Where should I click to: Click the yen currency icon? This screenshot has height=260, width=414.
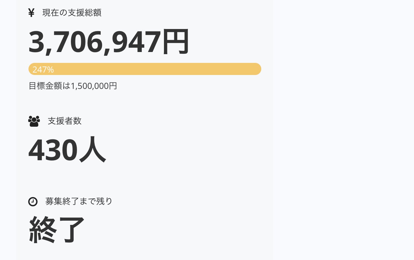(x=31, y=13)
